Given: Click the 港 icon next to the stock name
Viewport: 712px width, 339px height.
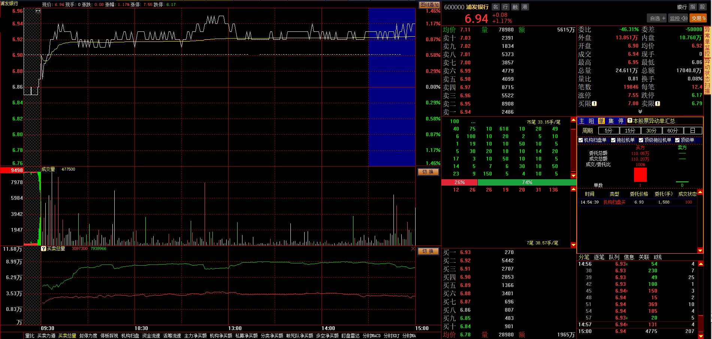Looking at the screenshot, I should [525, 7].
